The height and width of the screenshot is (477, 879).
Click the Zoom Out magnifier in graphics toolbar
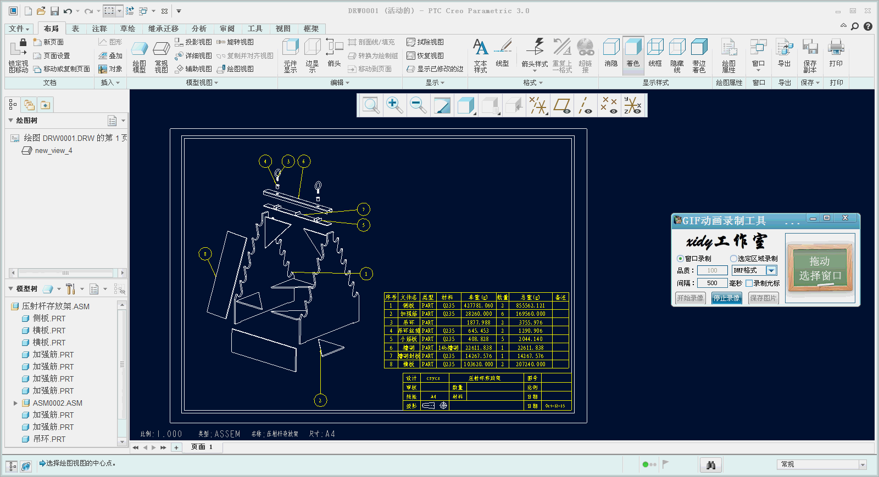tap(418, 105)
